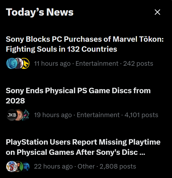
Task: Click the JKB avatar icon
Action: click(12, 115)
